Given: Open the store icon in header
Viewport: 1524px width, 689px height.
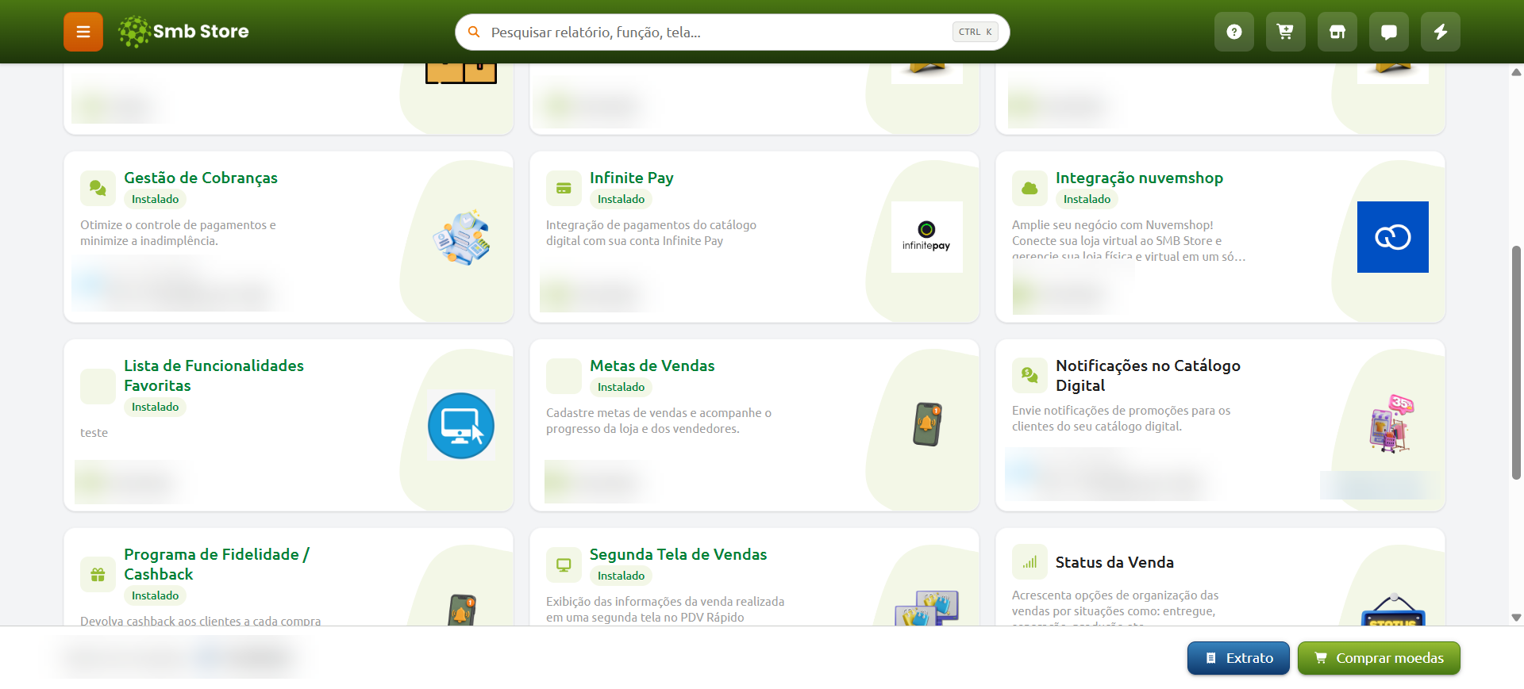Looking at the screenshot, I should [x=1337, y=32].
